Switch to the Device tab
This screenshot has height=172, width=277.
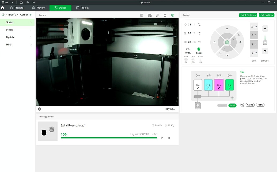(x=60, y=8)
